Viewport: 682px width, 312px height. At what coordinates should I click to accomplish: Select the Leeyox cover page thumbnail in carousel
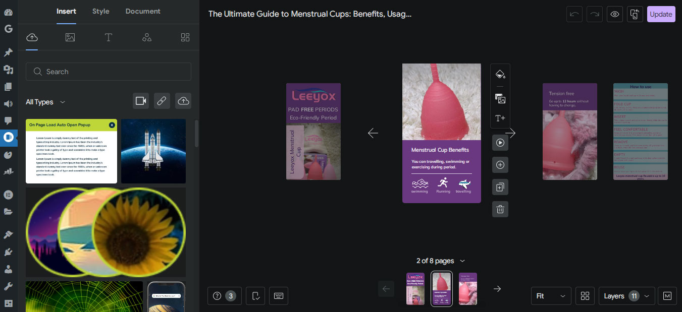pyautogui.click(x=415, y=289)
